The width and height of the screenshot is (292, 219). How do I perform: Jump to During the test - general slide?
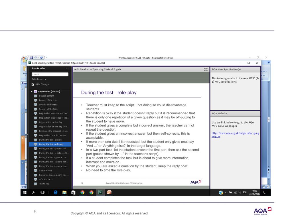51,140
